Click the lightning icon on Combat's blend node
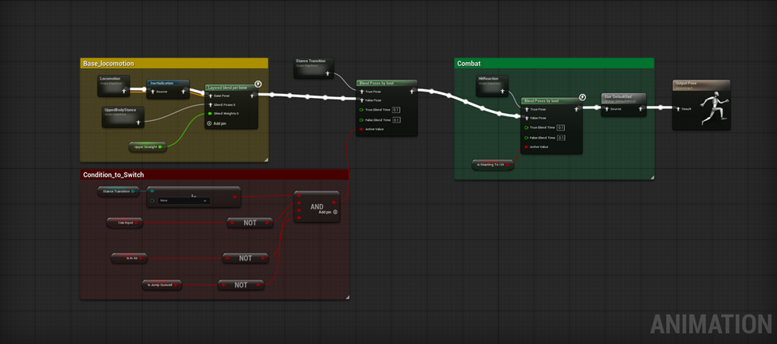Image resolution: width=777 pixels, height=344 pixels. click(x=582, y=97)
